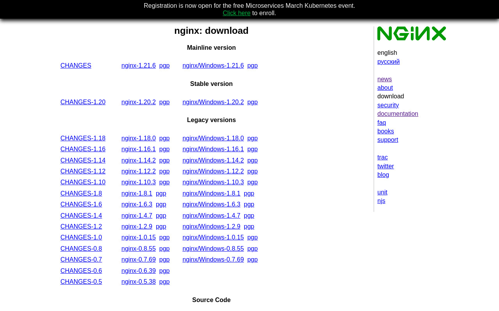The height and width of the screenshot is (311, 499).
Task: Download nginx/Windows-1.18.0
Action: click(x=213, y=138)
